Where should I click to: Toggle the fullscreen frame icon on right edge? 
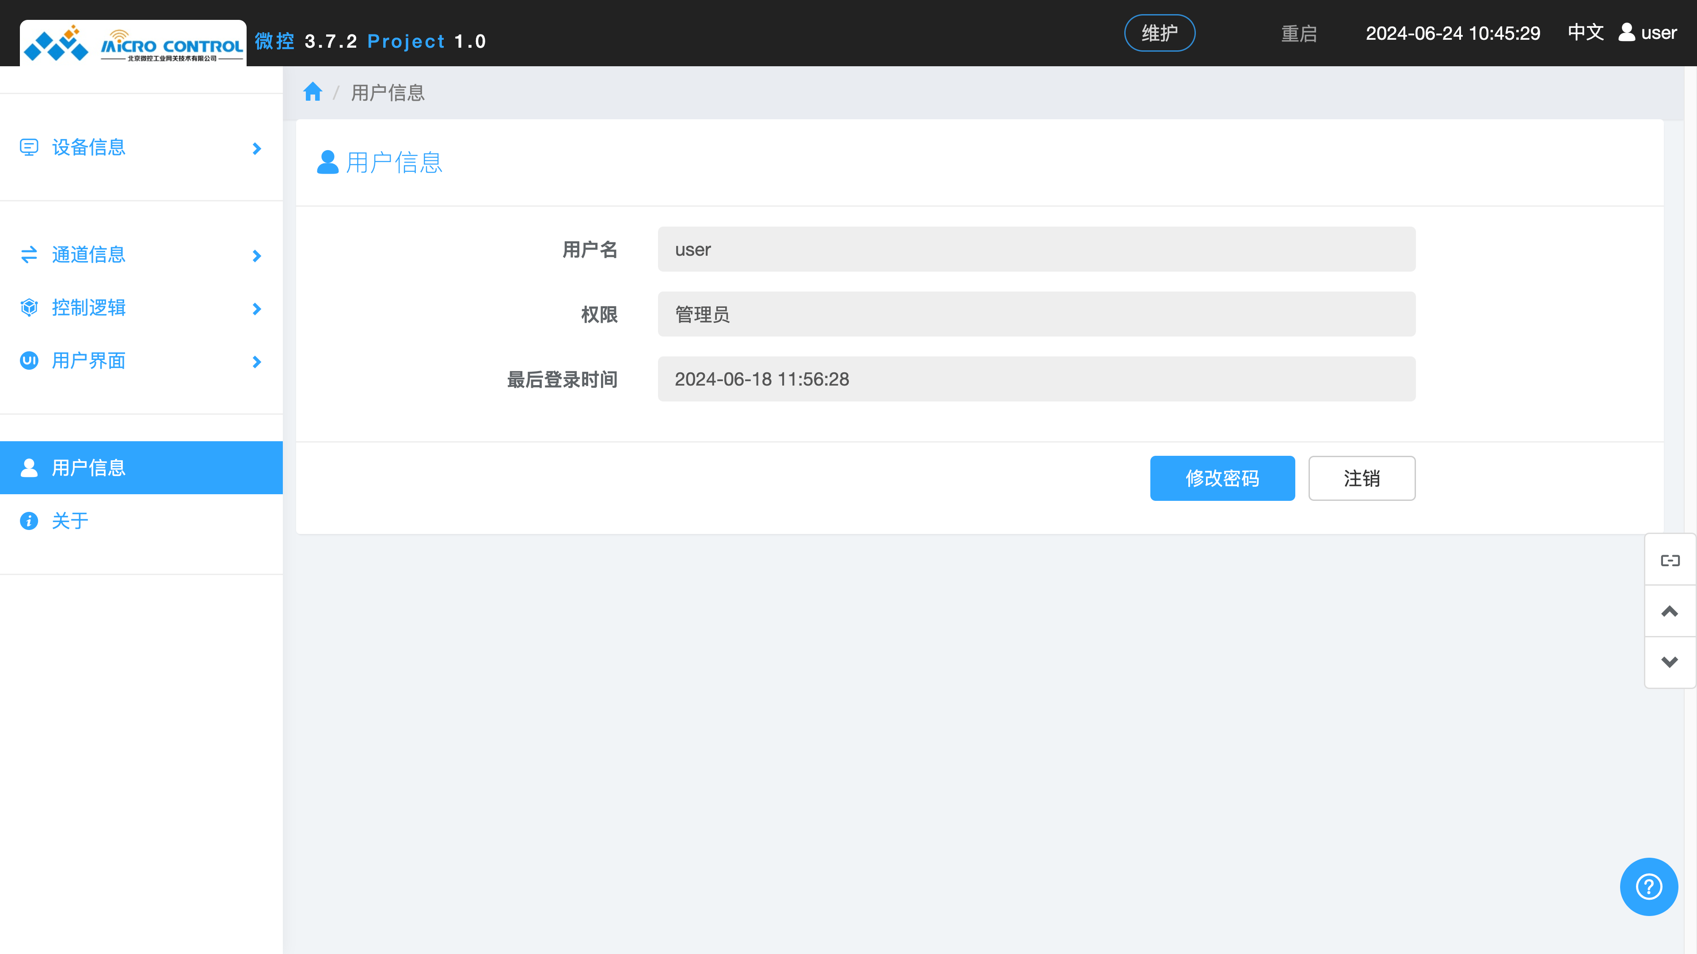pos(1670,560)
